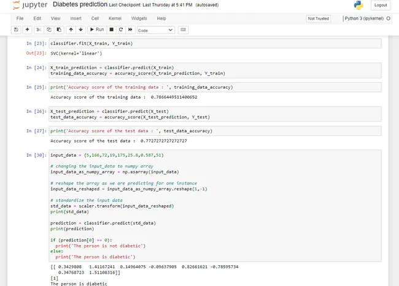Run the selected cell

[x=97, y=29]
